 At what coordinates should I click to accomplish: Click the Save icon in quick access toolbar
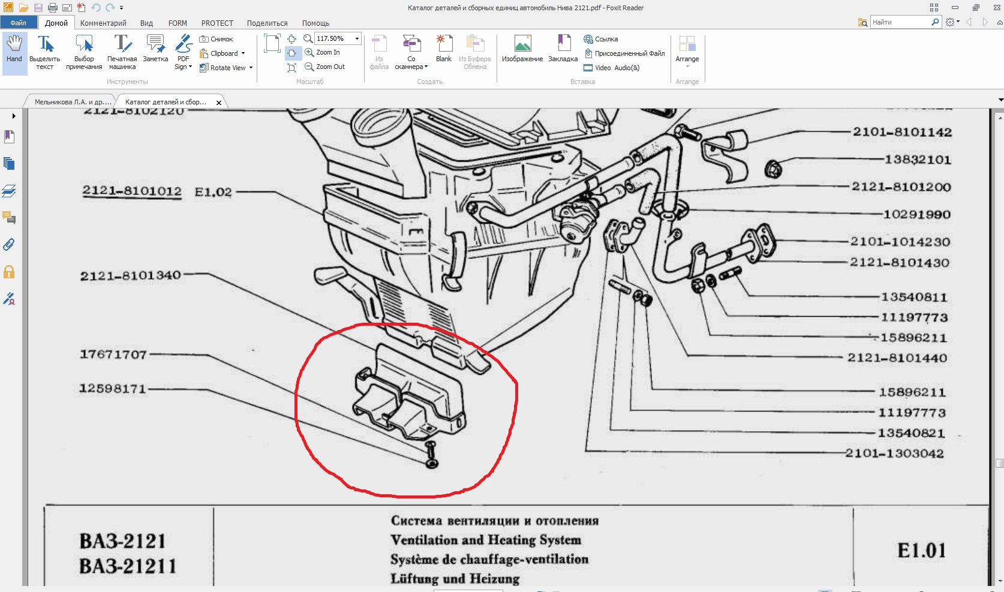point(38,8)
